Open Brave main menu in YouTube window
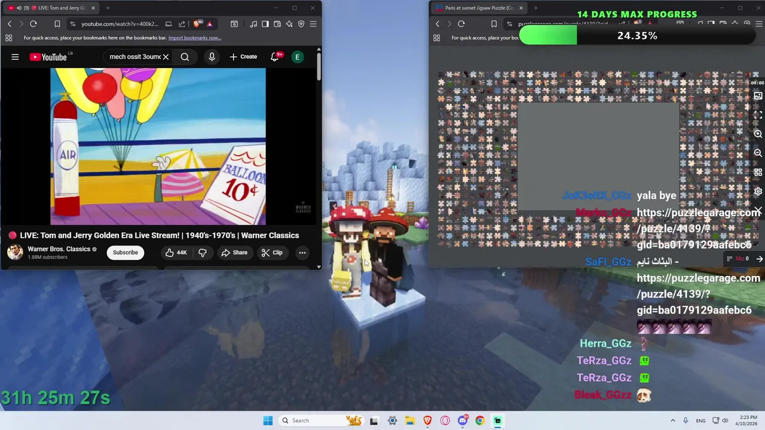This screenshot has width=765, height=430. coord(313,24)
